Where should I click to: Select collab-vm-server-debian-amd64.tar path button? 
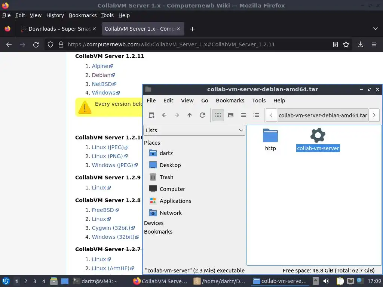323,115
